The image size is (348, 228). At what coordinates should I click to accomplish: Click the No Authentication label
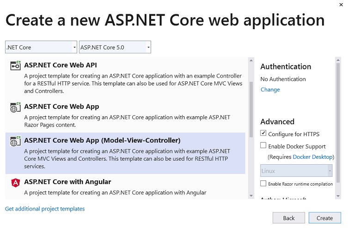(283, 79)
